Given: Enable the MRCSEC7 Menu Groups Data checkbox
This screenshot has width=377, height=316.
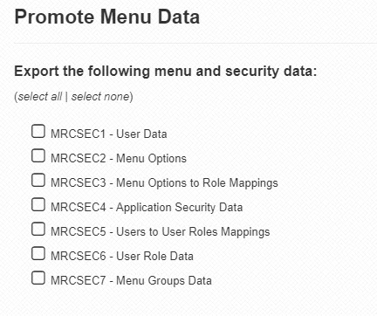Looking at the screenshot, I should [38, 278].
